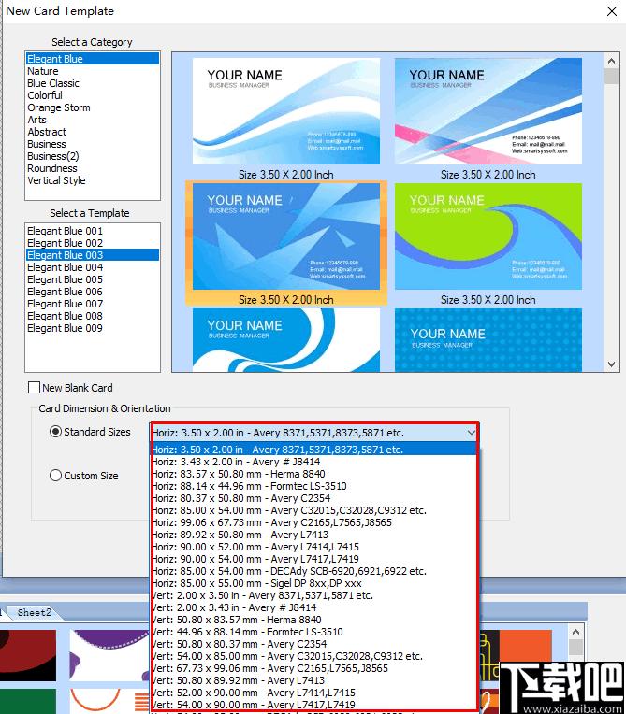The width and height of the screenshot is (626, 714).
Task: Select the Standard Sizes radio button
Action: click(55, 432)
